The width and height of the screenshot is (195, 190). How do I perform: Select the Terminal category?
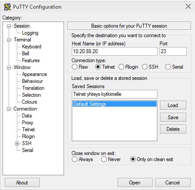[22, 40]
